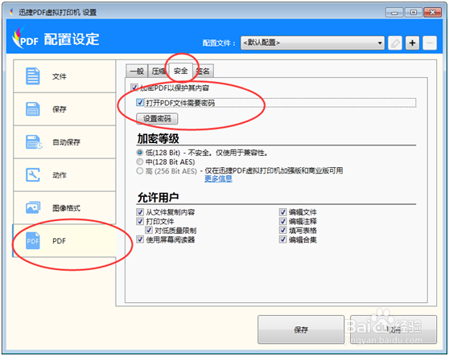Minimize the settings window

pos(394,12)
